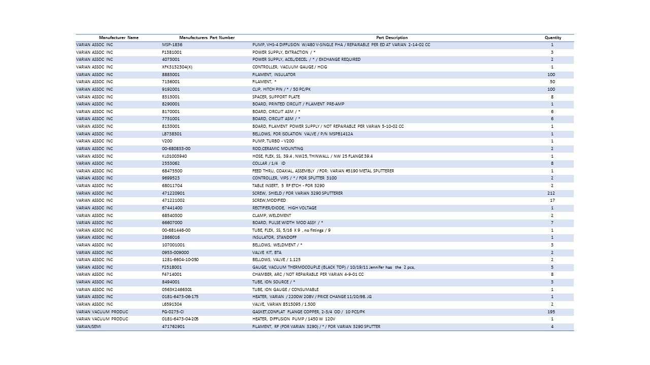Select part number 8170001

171,112
